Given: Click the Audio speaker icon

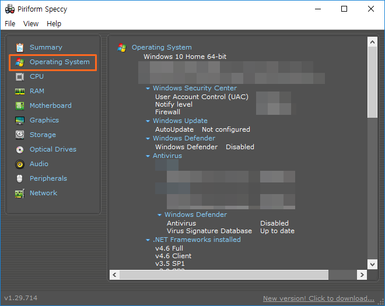Looking at the screenshot, I should 20,164.
